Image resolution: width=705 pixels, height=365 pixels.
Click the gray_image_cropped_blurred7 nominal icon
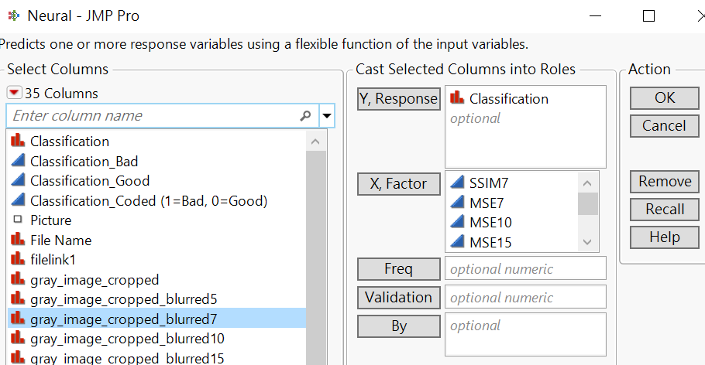17,319
